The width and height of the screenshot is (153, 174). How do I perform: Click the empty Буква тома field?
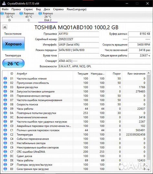79,55
